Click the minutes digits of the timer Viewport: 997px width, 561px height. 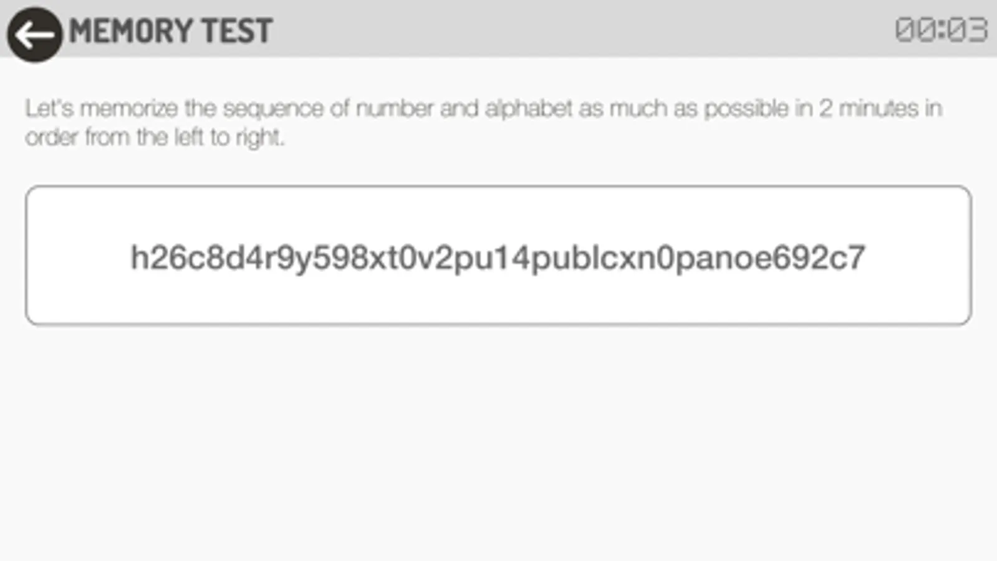[914, 30]
